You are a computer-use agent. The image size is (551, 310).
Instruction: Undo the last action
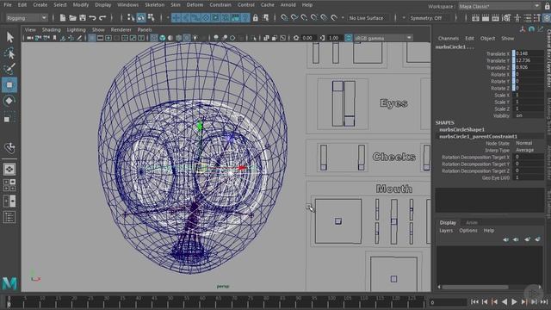click(x=92, y=17)
